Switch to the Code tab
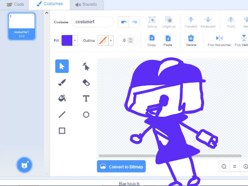 tap(15, 4)
